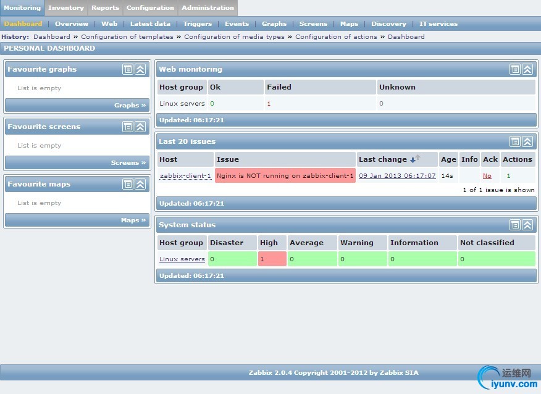Follow the Graphs » link
Screen dimensions: 541x394
click(x=130, y=105)
